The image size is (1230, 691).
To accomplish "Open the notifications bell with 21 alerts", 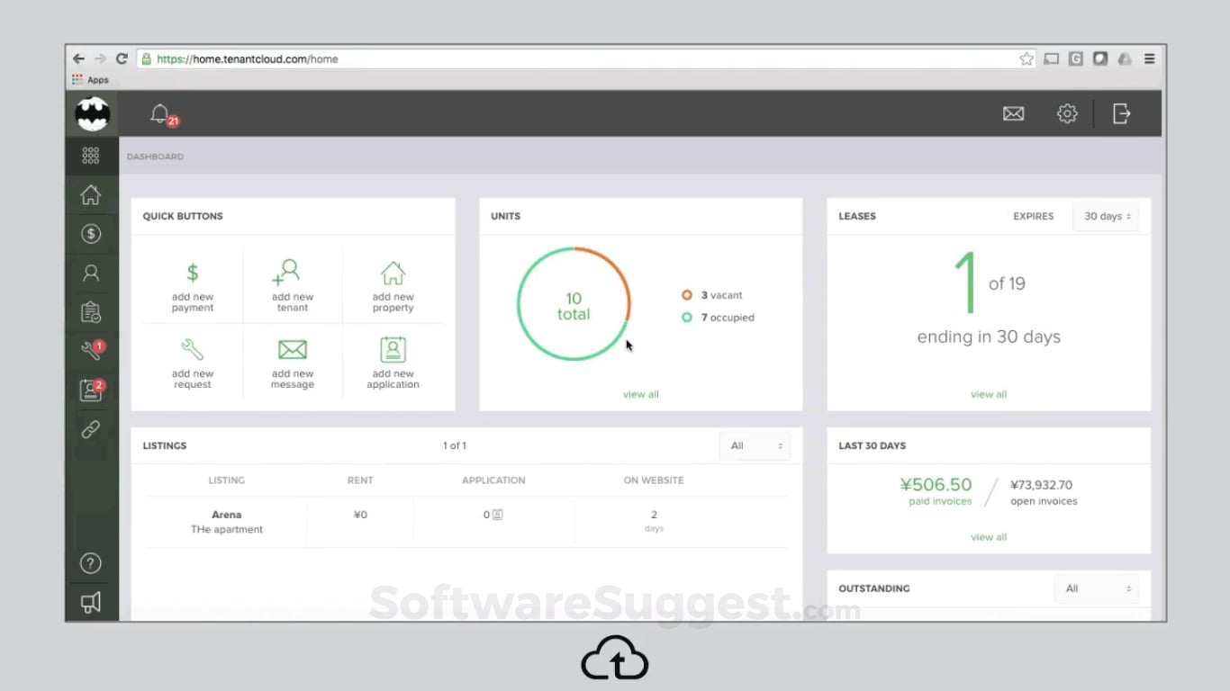I will pyautogui.click(x=160, y=113).
